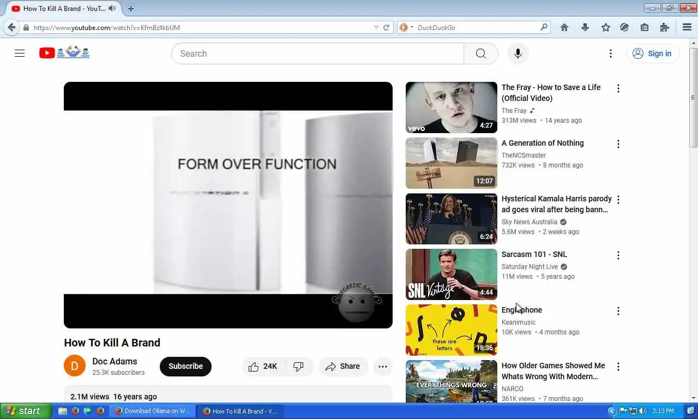Open the 12:07 Generation of Nothing thumbnail
698x419 pixels.
tap(452, 163)
